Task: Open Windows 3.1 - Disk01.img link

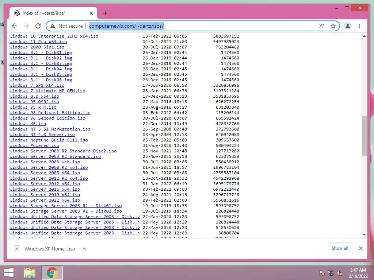Action: [x=41, y=52]
